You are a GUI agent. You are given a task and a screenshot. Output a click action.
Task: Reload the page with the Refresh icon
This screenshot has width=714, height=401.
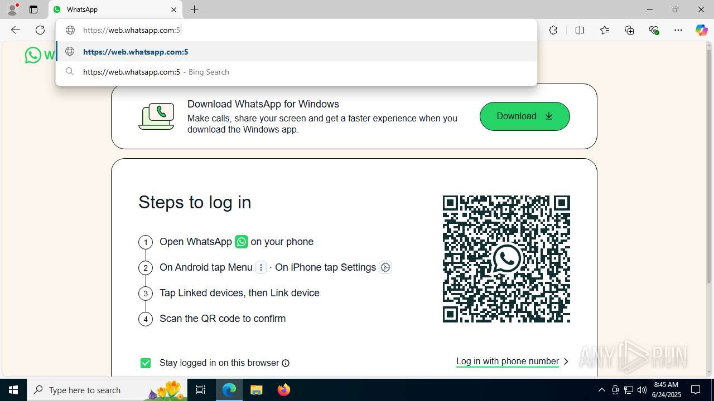pyautogui.click(x=40, y=30)
